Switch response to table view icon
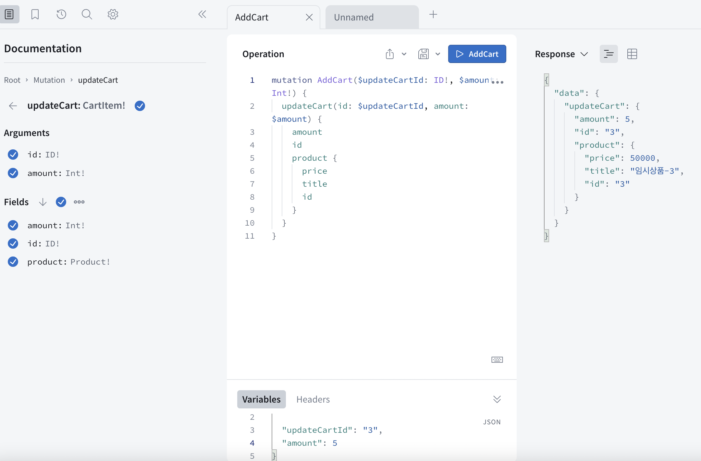 pyautogui.click(x=632, y=54)
